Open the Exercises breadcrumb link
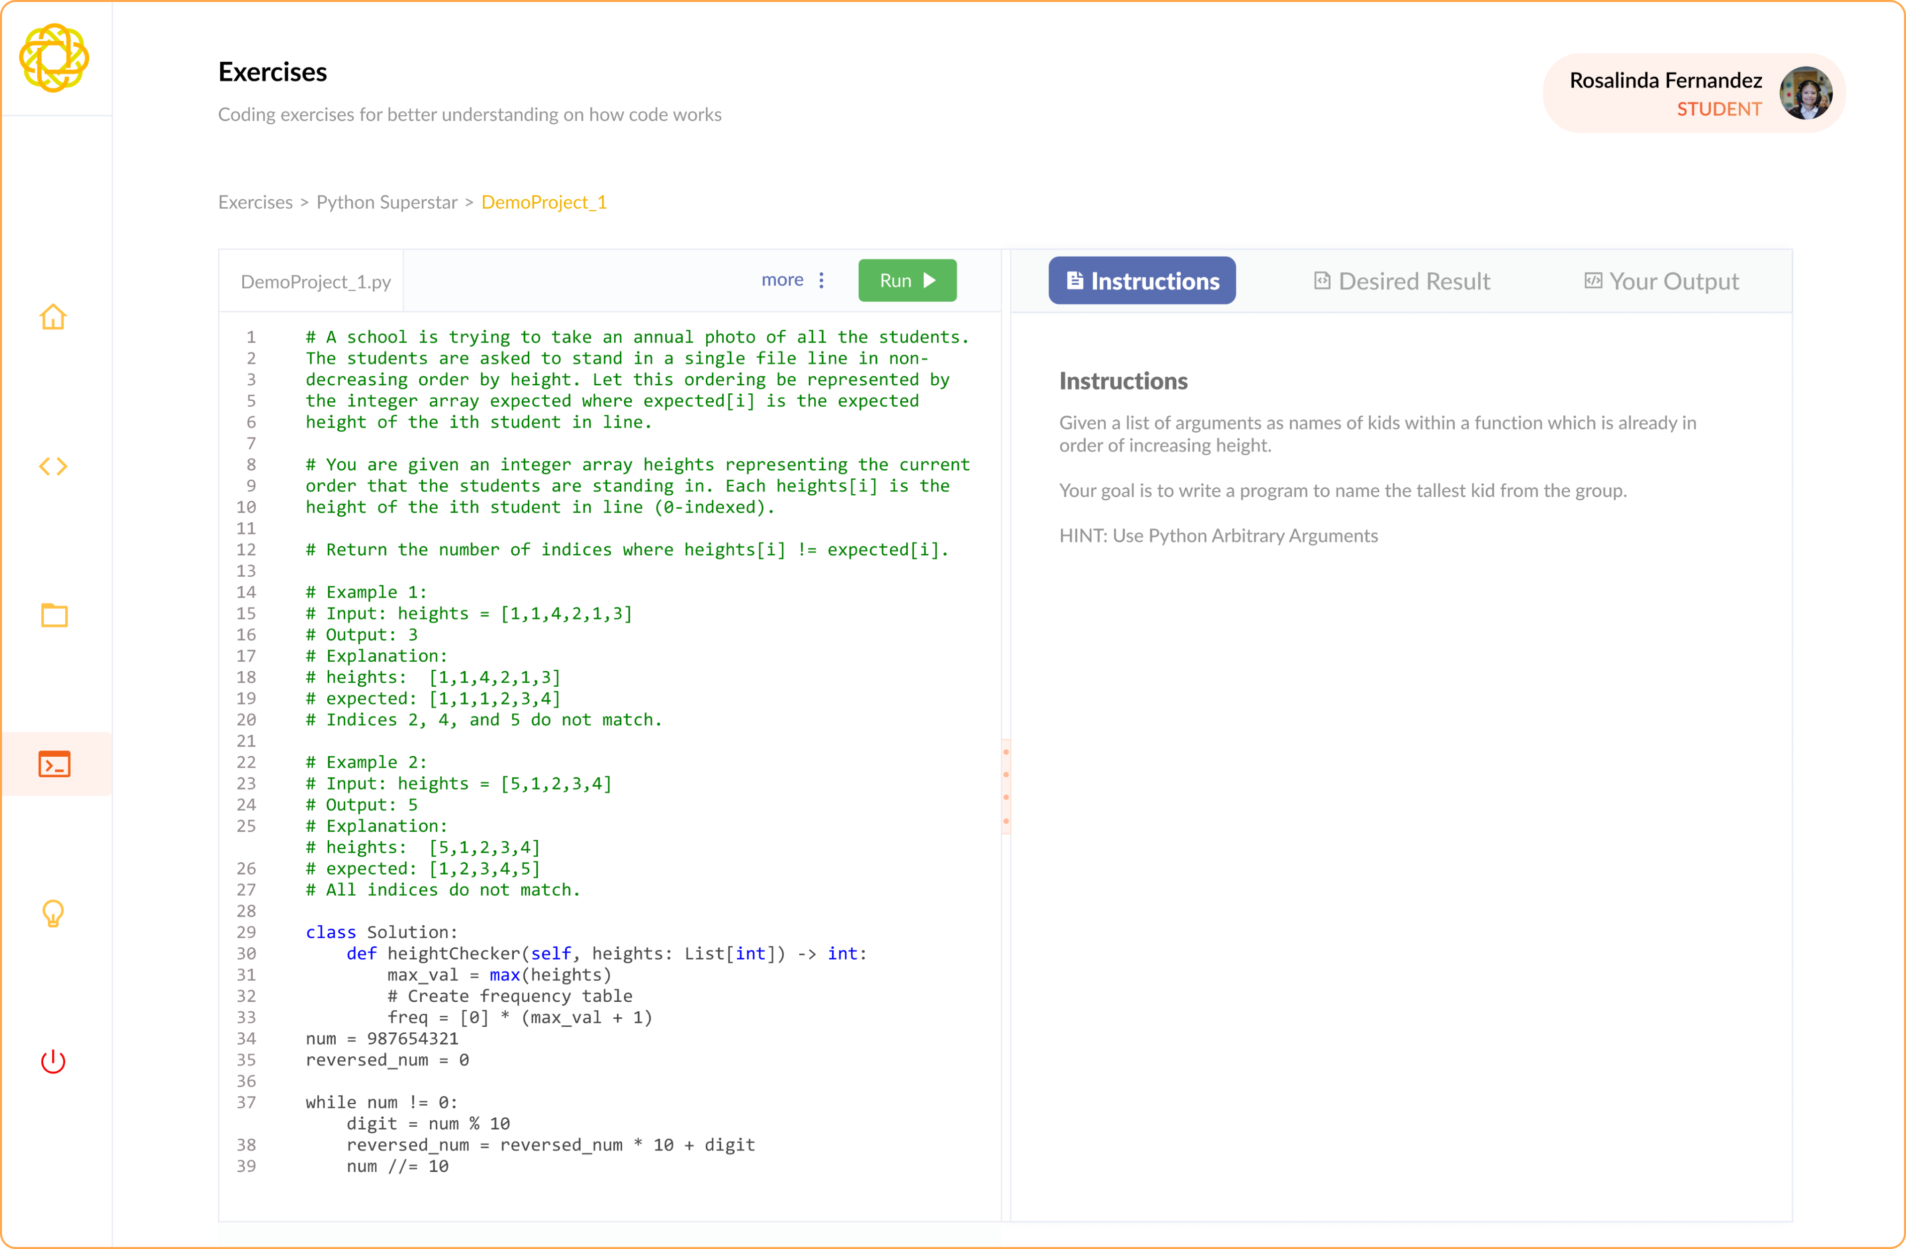Image resolution: width=1906 pixels, height=1249 pixels. tap(255, 202)
